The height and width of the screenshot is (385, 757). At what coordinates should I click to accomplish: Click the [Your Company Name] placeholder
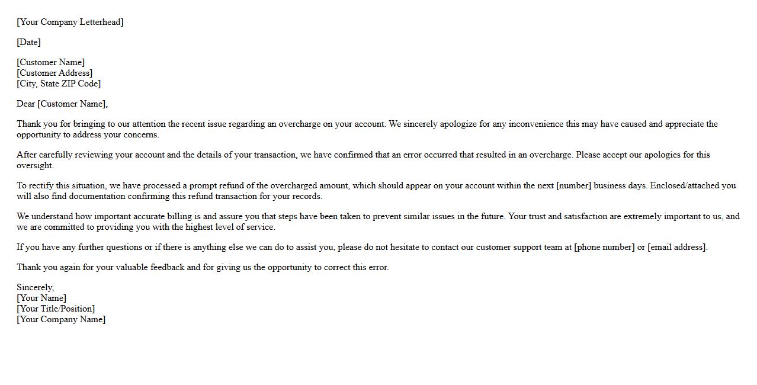pos(61,319)
